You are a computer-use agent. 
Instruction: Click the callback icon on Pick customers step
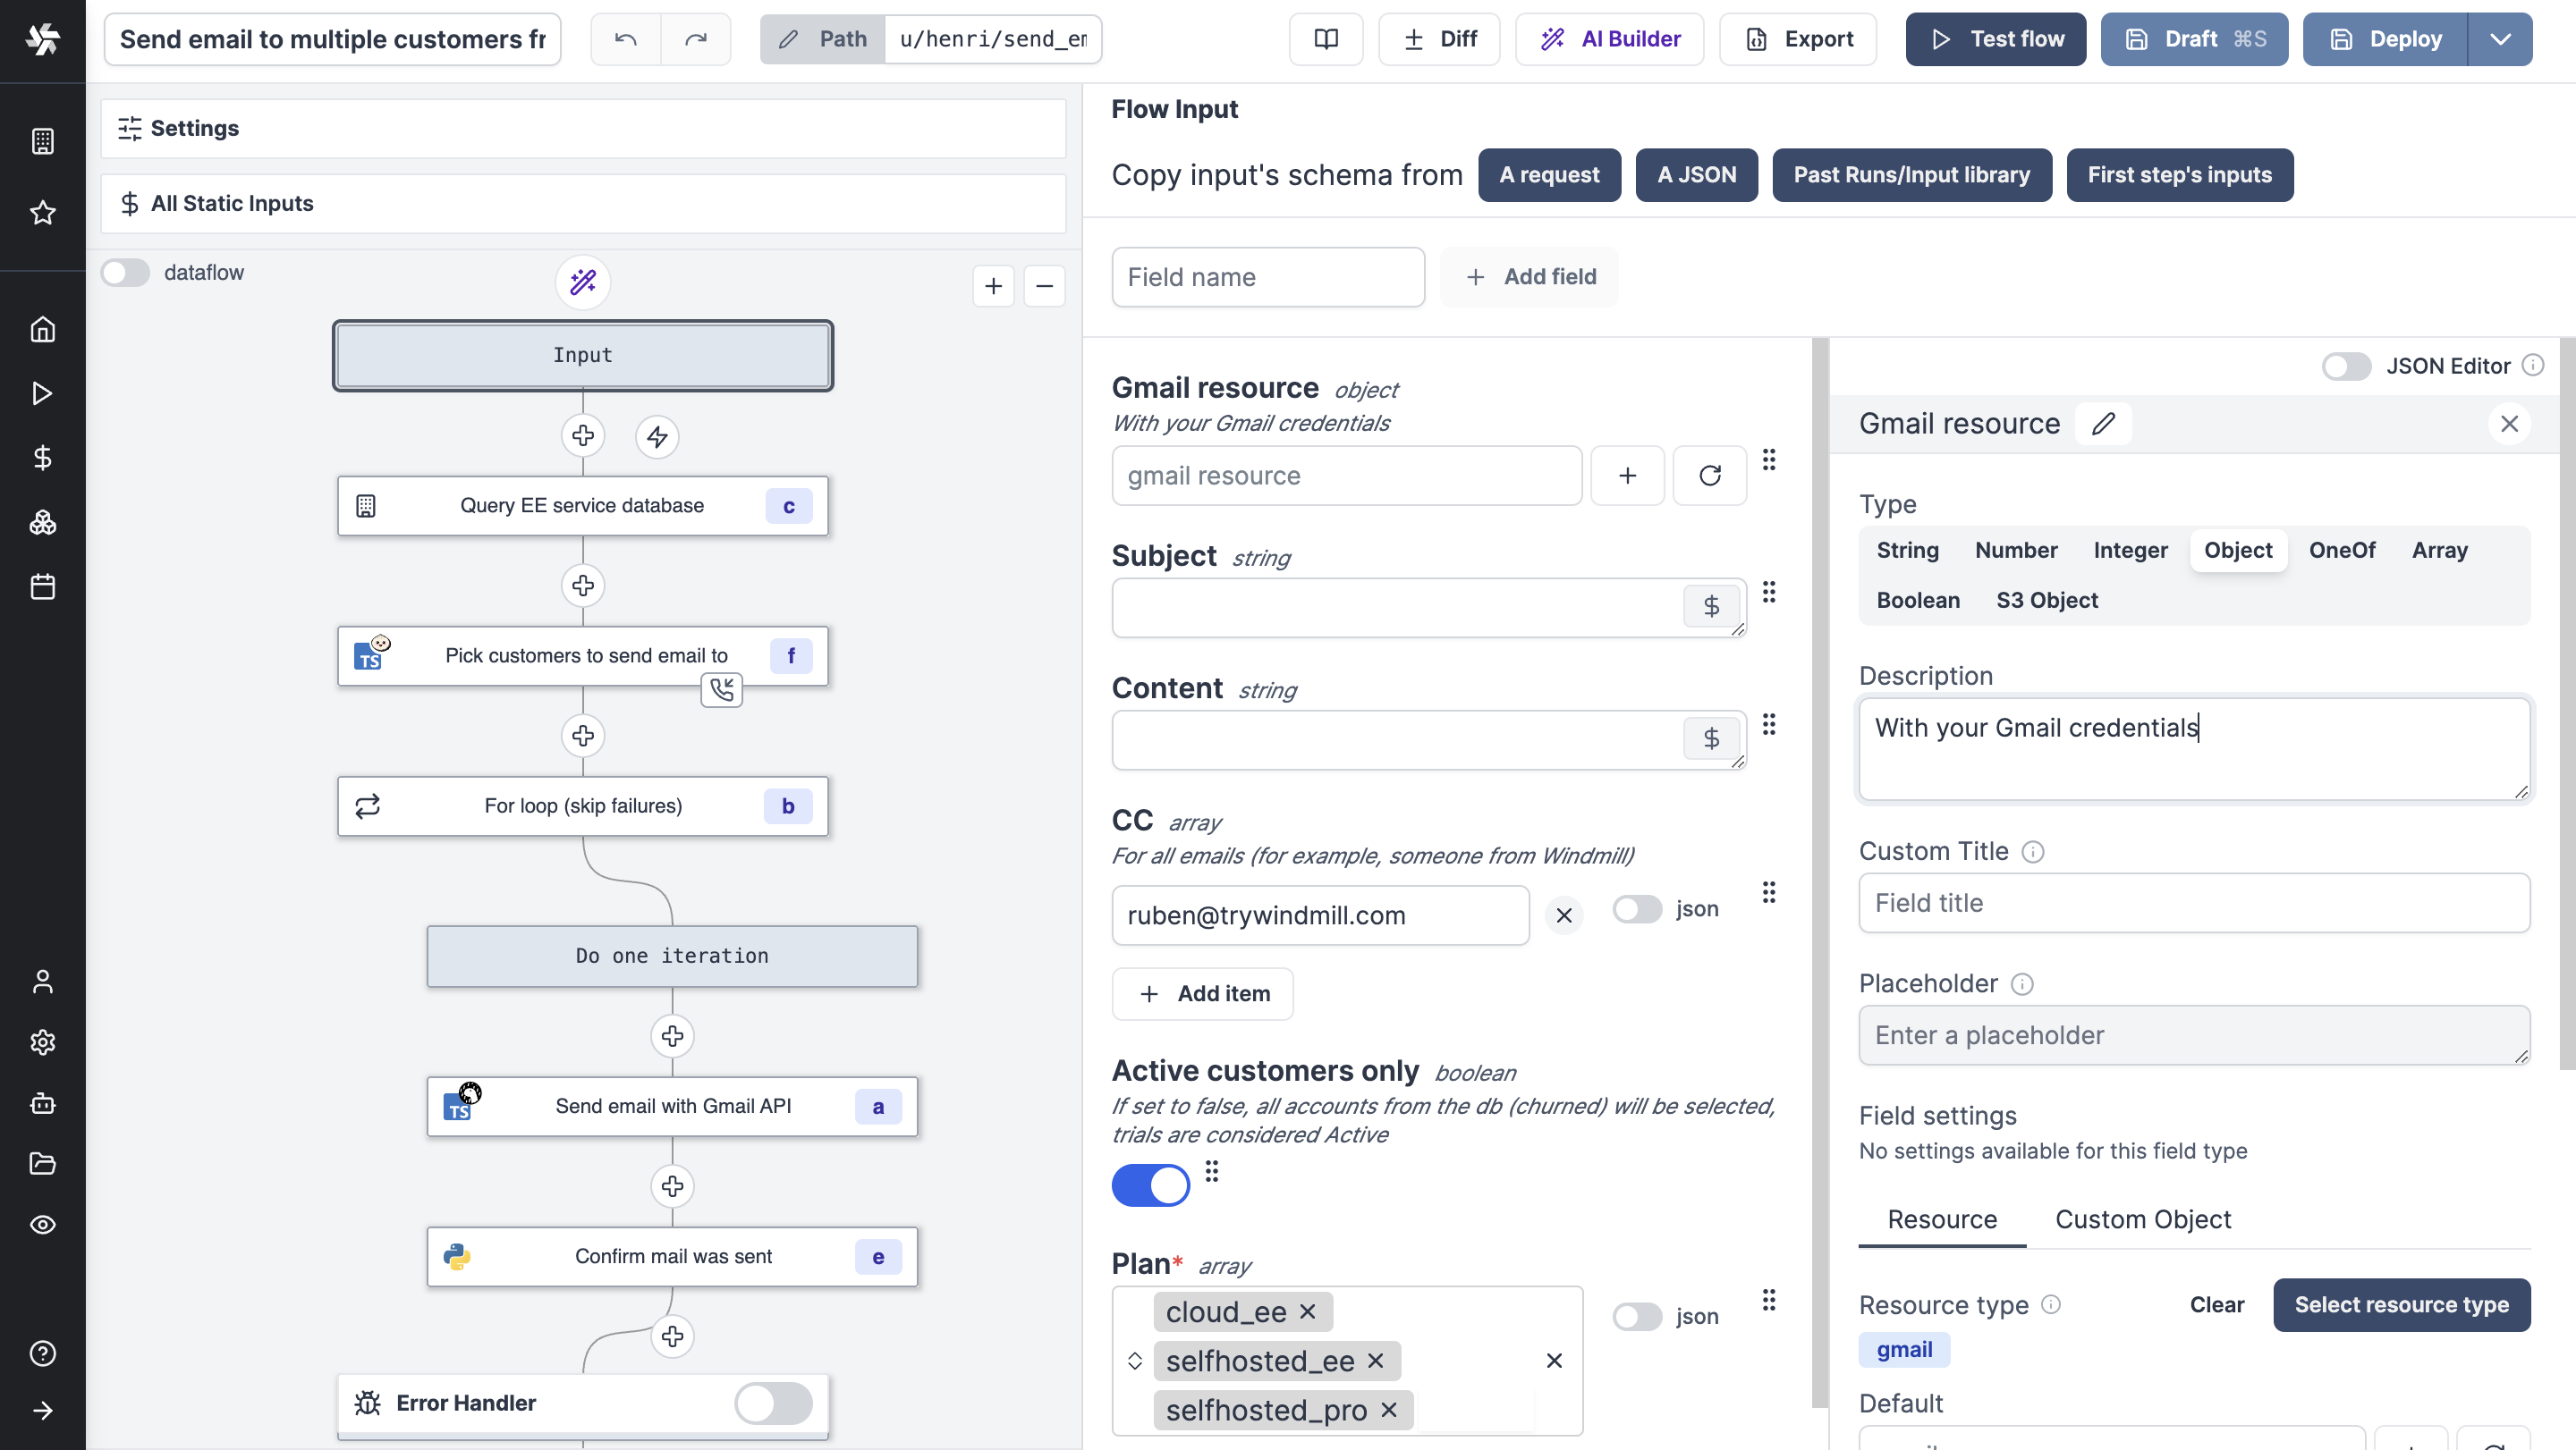tap(722, 689)
